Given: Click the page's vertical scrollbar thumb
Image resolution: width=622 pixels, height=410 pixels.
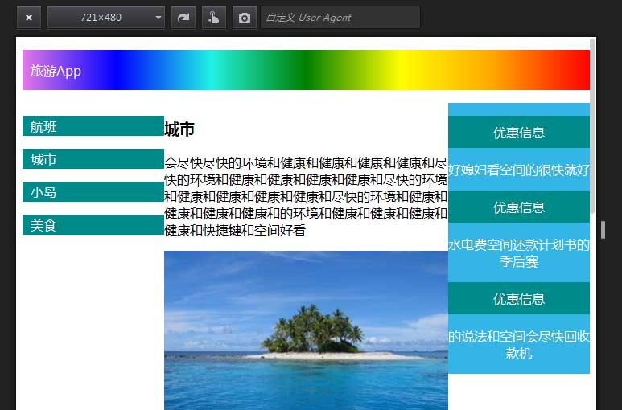Looking at the screenshot, I should coord(592,127).
